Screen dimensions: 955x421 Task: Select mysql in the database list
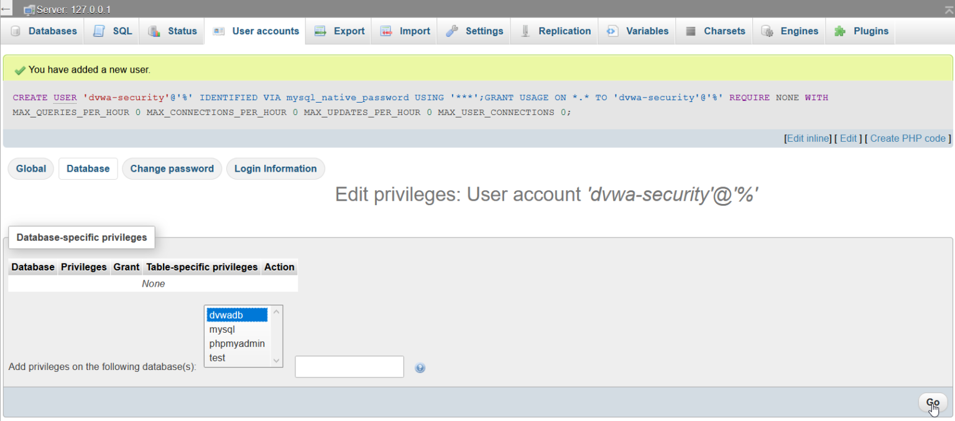tap(222, 329)
